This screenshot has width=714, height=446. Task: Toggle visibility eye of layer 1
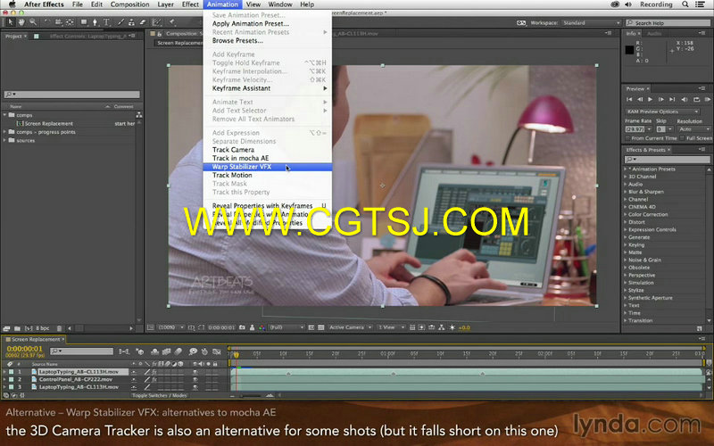[x=195, y=372]
